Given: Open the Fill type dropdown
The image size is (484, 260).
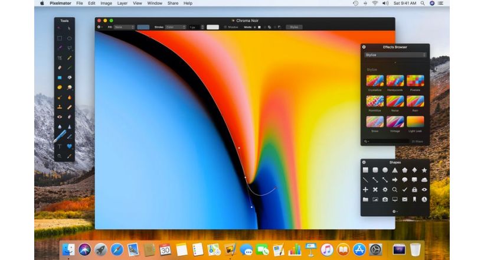Looking at the screenshot, I should click(x=125, y=27).
